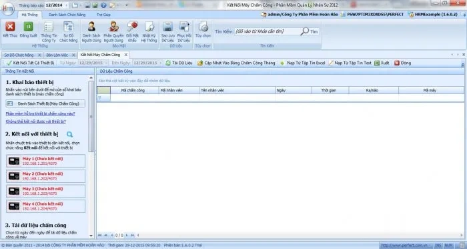The width and height of the screenshot is (467, 249).
Task: Click Máy 1 device icon
Action: pos(14,161)
